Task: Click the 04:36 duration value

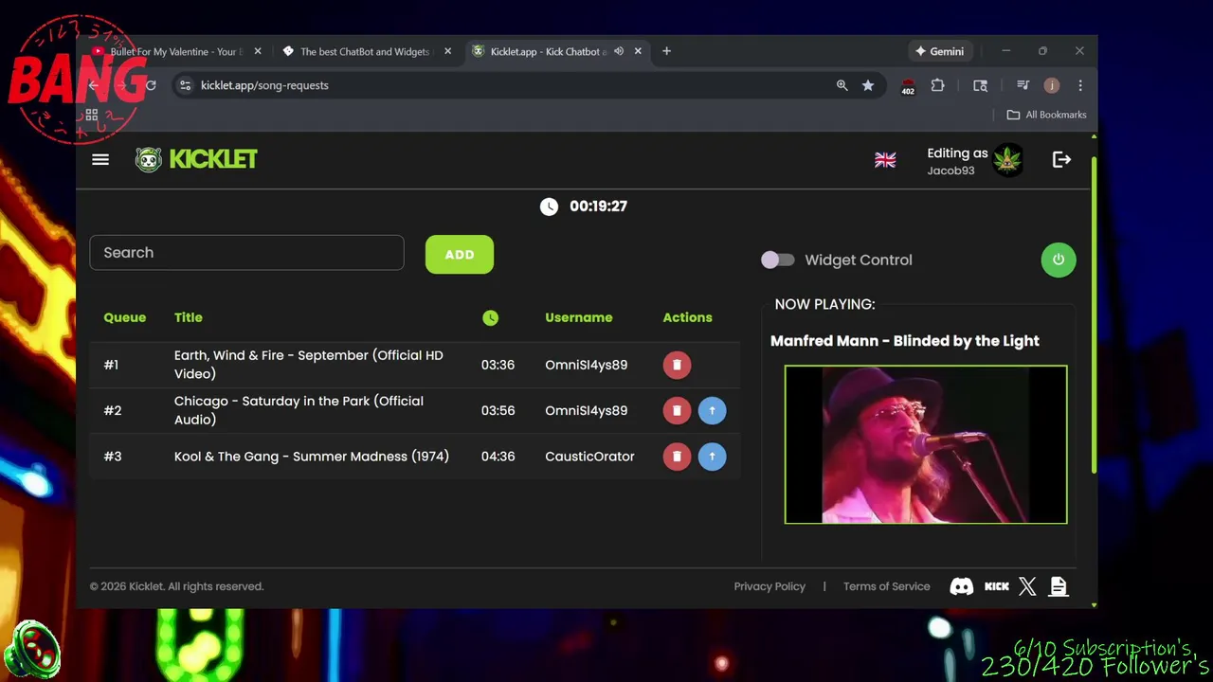Action: [x=498, y=457]
